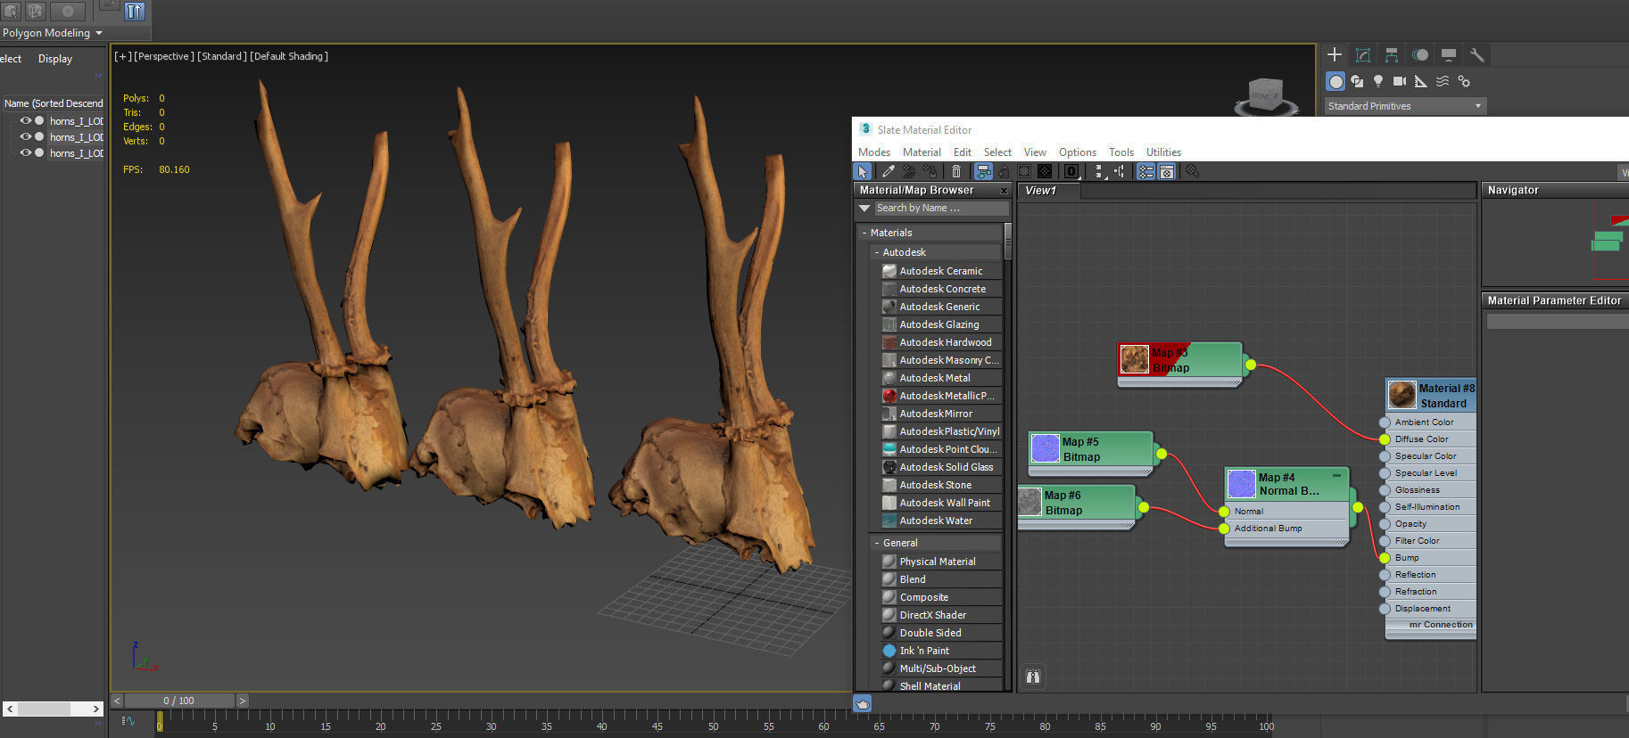Hide the third horns_I_LOD object via eye icon
Image resolution: width=1629 pixels, height=738 pixels.
pyautogui.click(x=26, y=152)
